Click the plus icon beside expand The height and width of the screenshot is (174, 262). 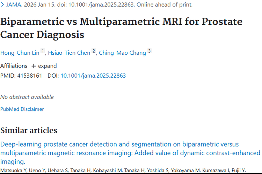(x=34, y=66)
